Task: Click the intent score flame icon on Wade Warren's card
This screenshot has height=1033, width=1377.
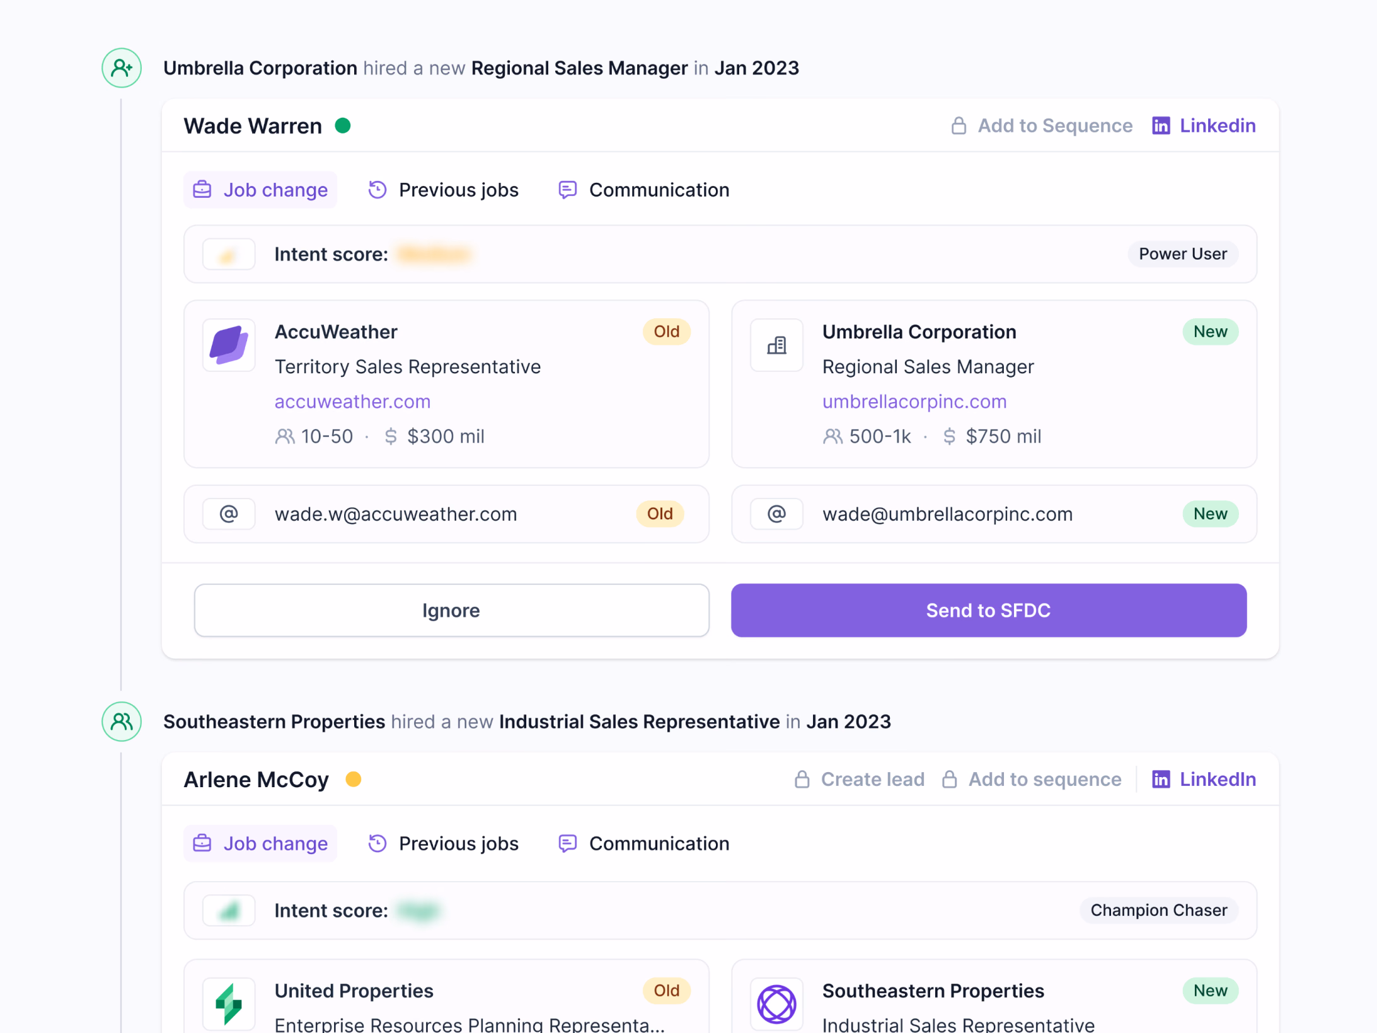Action: [229, 254]
